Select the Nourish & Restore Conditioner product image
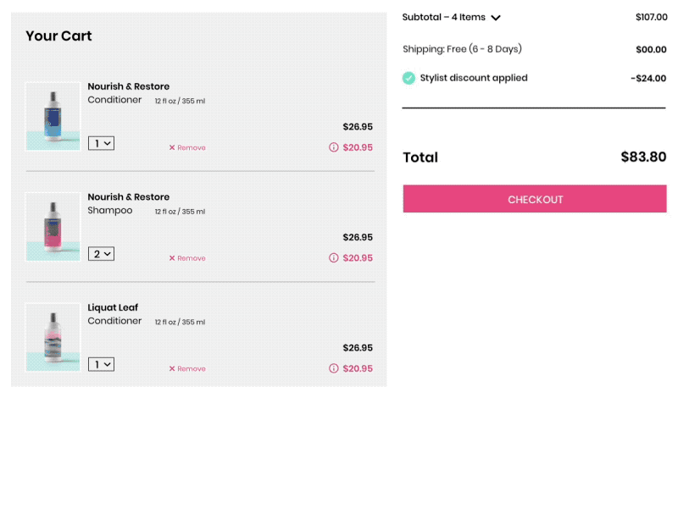The image size is (678, 508). coord(53,116)
